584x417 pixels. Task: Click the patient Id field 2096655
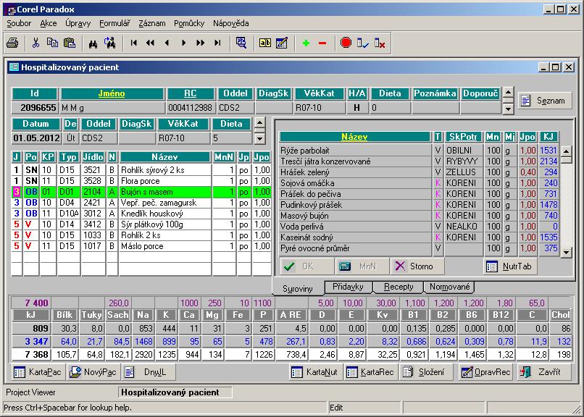[x=35, y=108]
